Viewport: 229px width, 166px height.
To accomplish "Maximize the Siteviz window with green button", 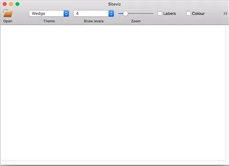I will click(17, 4).
